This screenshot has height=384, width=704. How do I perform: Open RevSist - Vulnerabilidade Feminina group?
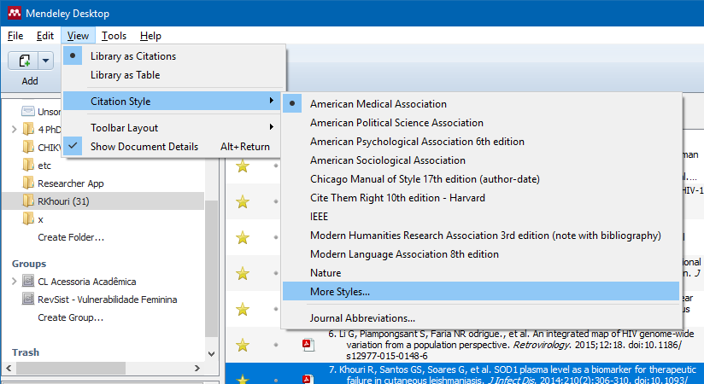point(108,300)
